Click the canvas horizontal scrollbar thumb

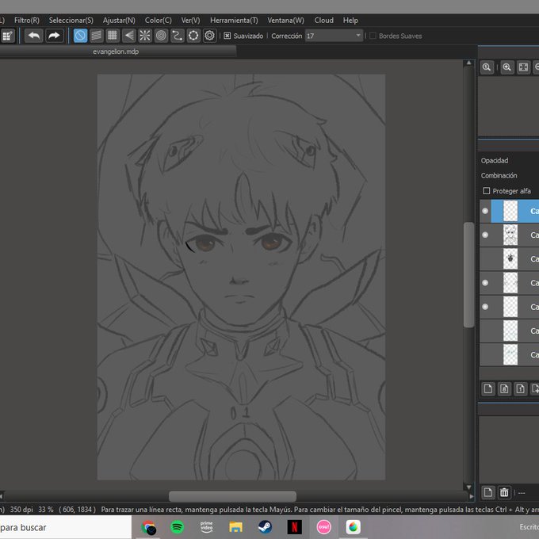point(232,496)
